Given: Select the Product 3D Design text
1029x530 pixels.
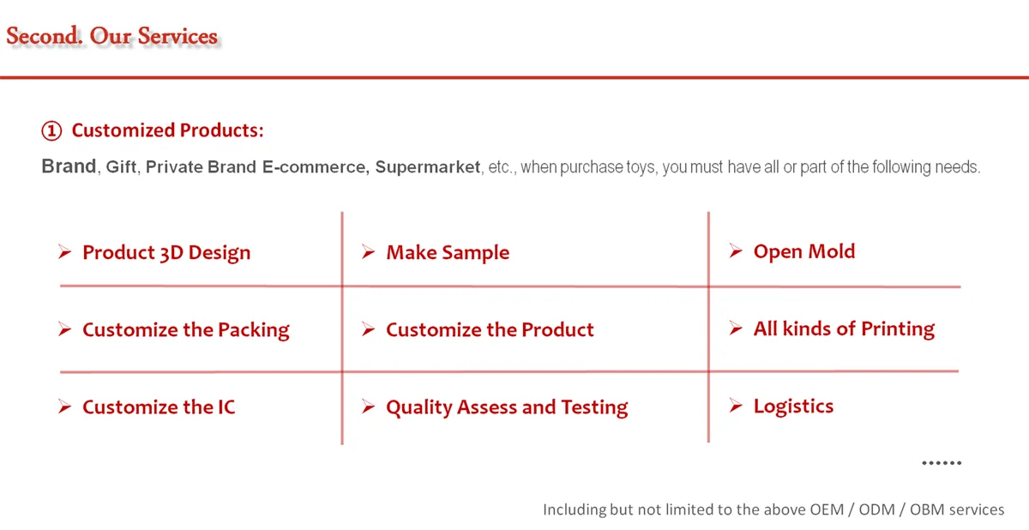Looking at the screenshot, I should pos(166,253).
